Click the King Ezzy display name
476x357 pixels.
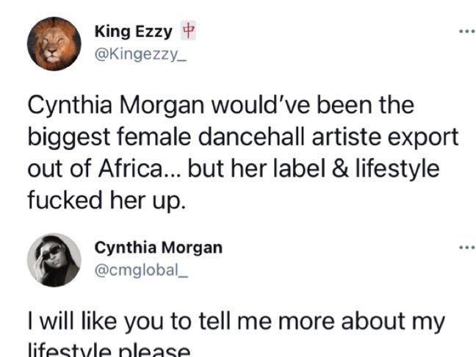[134, 32]
